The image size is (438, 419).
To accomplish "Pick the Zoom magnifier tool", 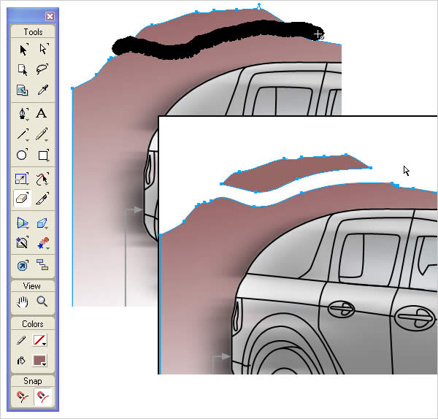I will [x=42, y=301].
